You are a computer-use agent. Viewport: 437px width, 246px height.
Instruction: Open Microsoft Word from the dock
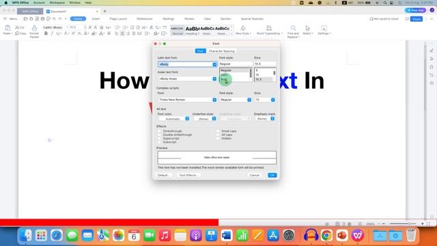coord(227,236)
